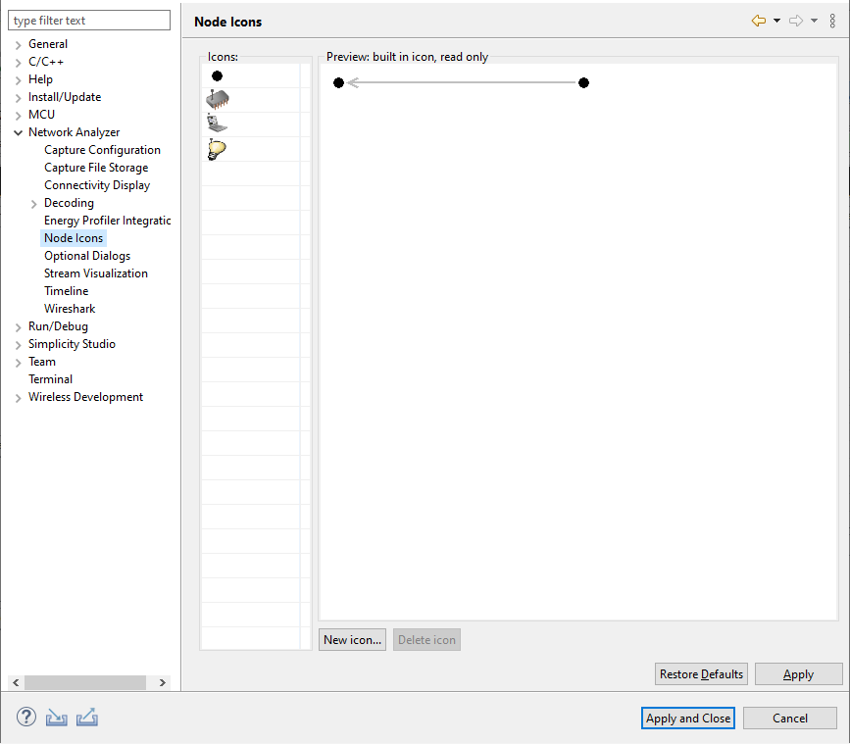Select the laptop node icon in Icons list
The height and width of the screenshot is (744, 850).
click(x=217, y=124)
